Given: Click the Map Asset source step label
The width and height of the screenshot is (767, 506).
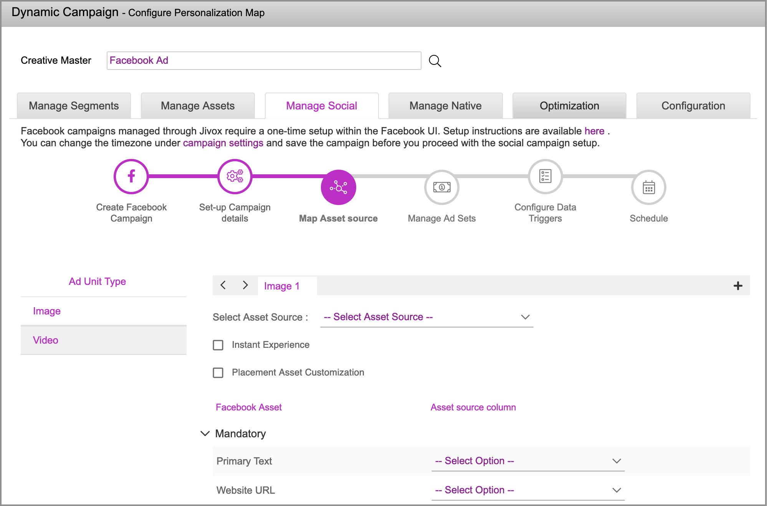Looking at the screenshot, I should tap(339, 218).
